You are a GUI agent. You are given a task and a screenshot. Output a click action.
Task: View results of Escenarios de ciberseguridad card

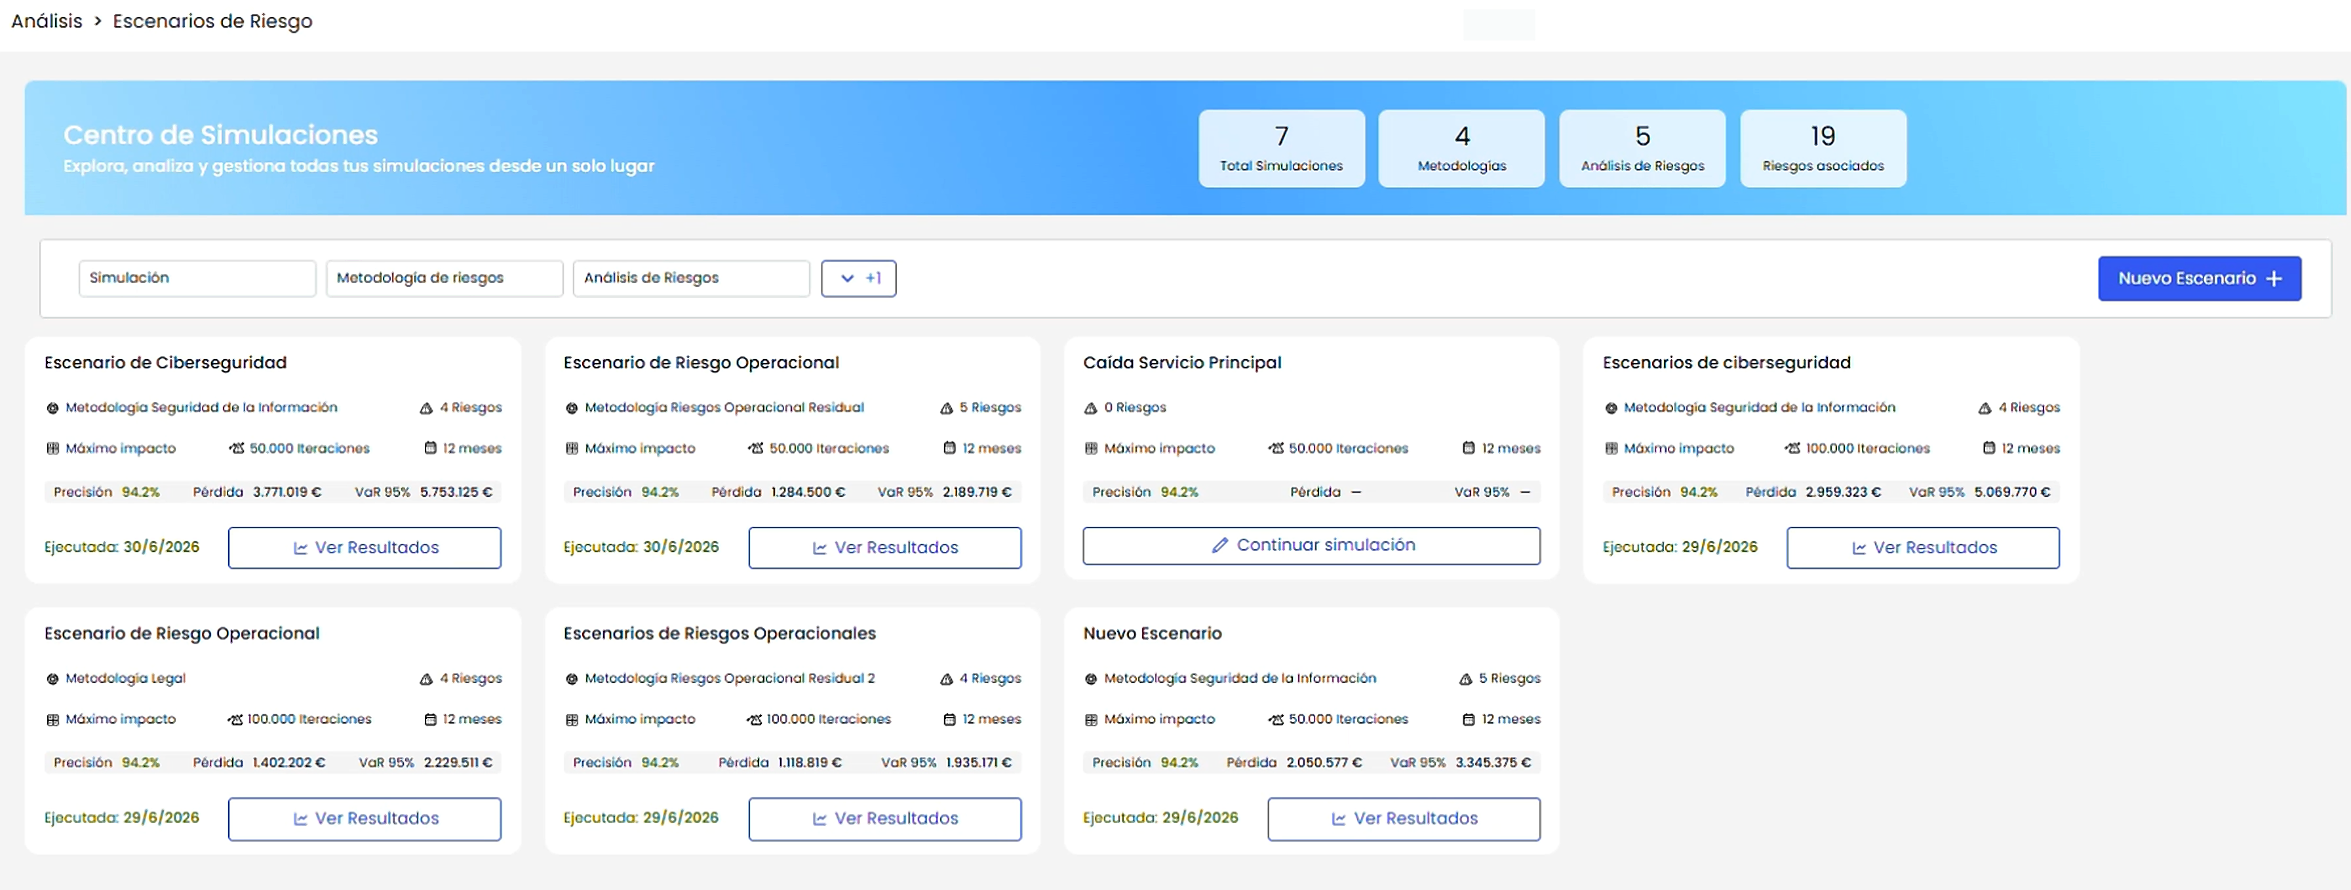point(1923,547)
